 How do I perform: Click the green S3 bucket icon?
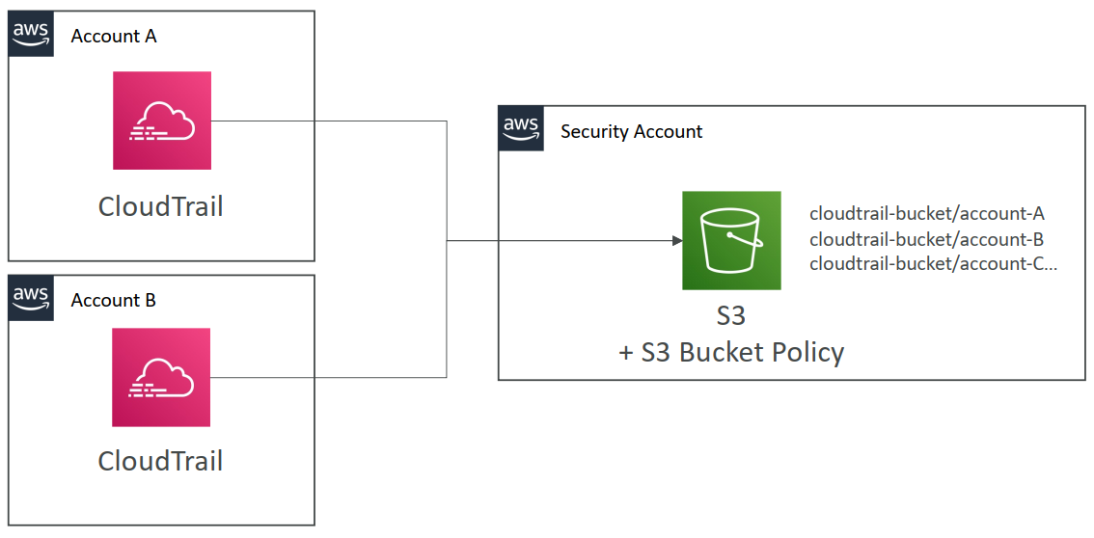[731, 240]
